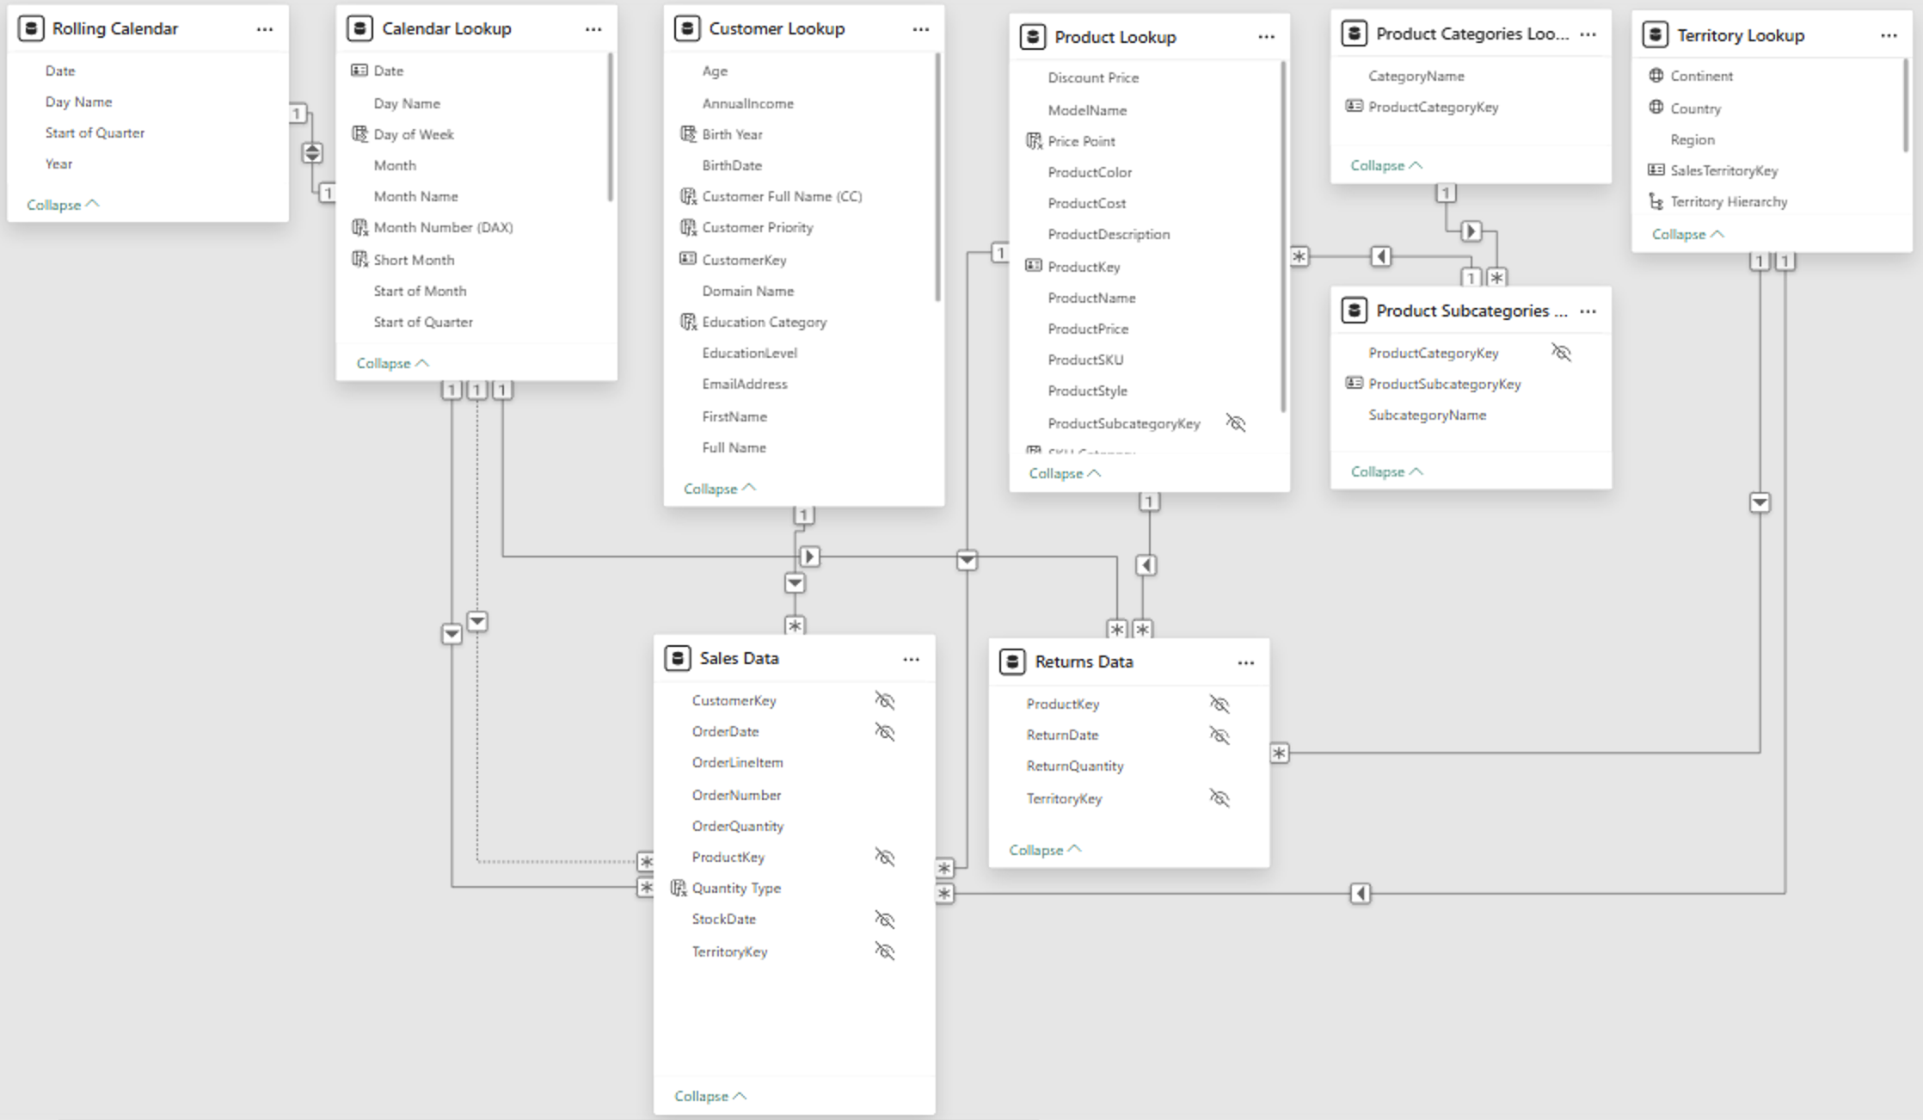
Task: Click the key icon beside ProductKey in Product Lookup
Action: (x=1034, y=266)
